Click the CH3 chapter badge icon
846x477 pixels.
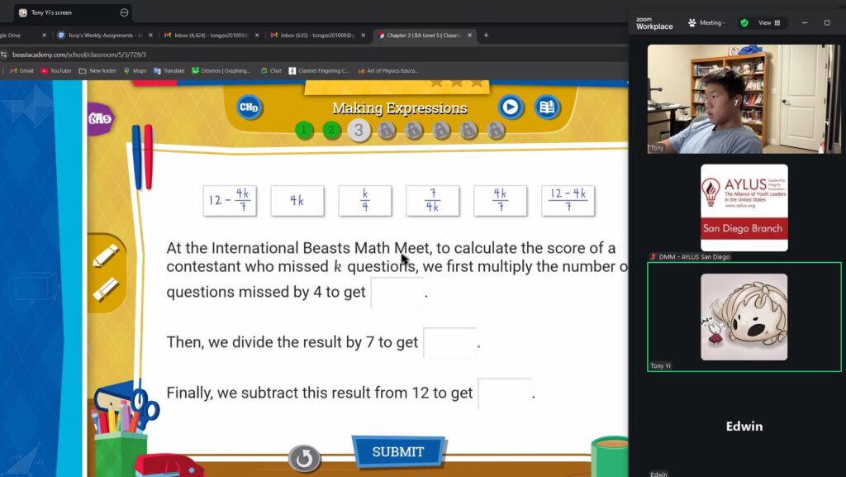[x=249, y=107]
